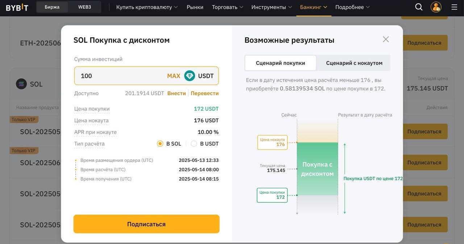The width and height of the screenshot is (464, 244).
Task: Click the Тип расчёта label
Action: (x=89, y=144)
